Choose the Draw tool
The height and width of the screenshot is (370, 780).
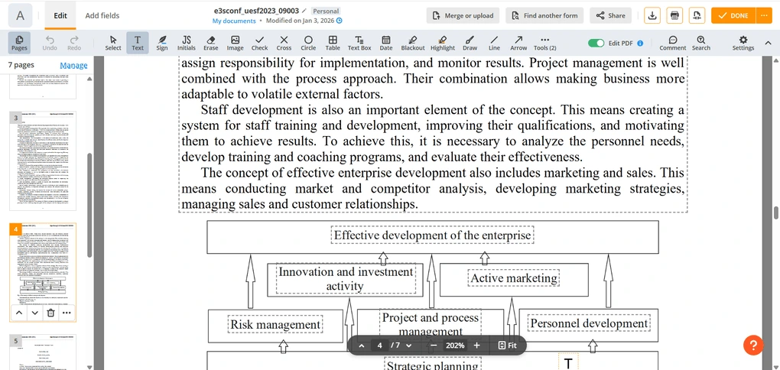(470, 43)
